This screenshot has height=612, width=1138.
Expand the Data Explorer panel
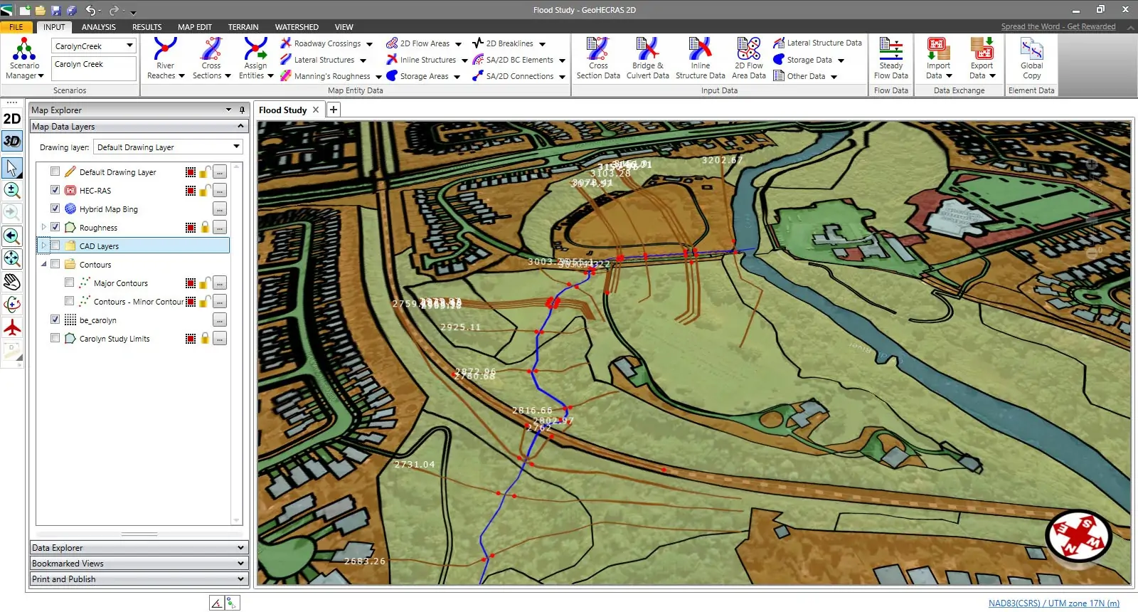138,548
